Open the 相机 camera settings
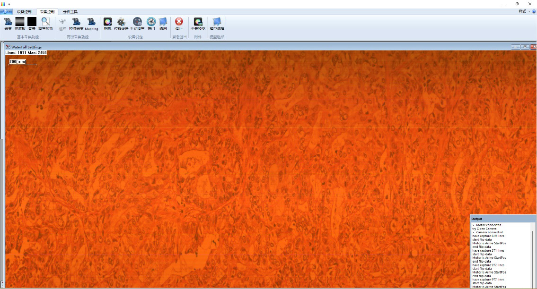This screenshot has height=289, width=537. pos(107,23)
